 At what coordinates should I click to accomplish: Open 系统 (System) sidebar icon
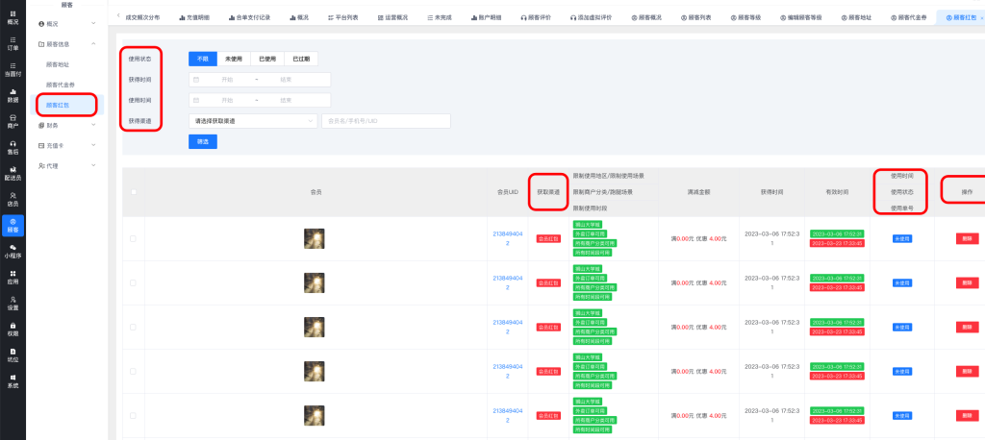click(x=13, y=381)
